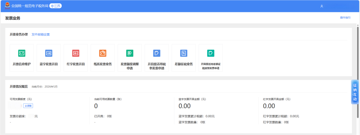Open 纸质发票业务 orange icon
The width and height of the screenshot is (360, 135).
[x=103, y=53]
